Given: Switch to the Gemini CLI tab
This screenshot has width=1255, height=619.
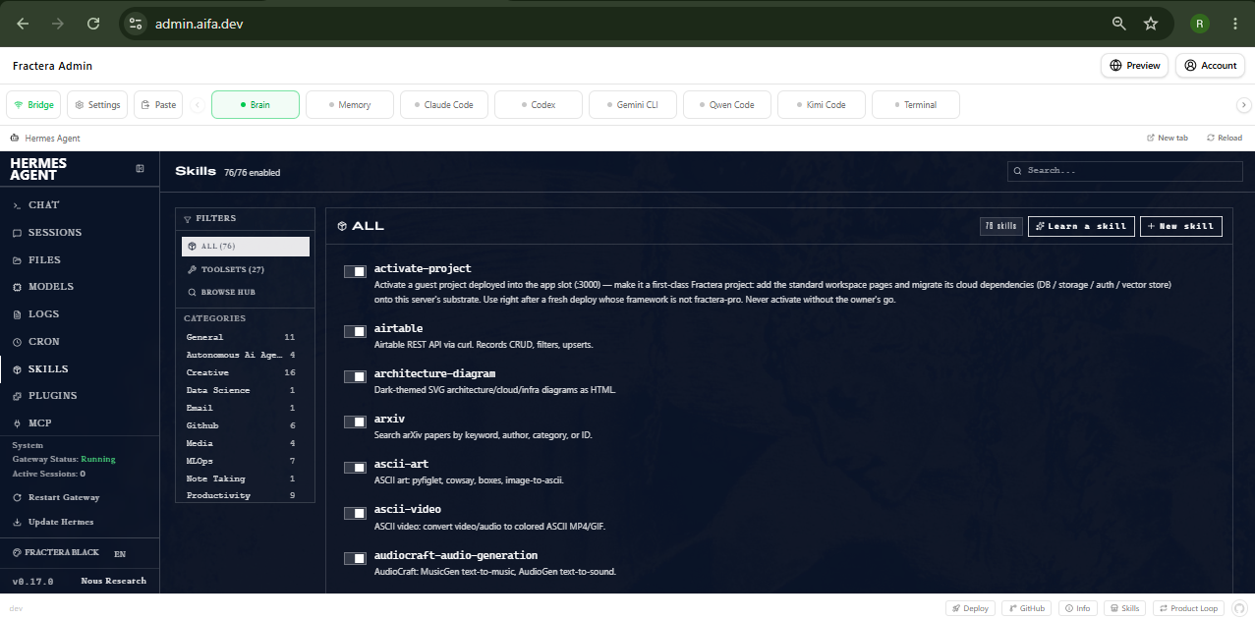Looking at the screenshot, I should pos(633,105).
